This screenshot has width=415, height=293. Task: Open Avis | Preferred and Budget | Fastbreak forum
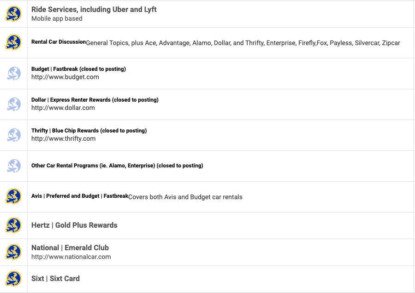80,196
